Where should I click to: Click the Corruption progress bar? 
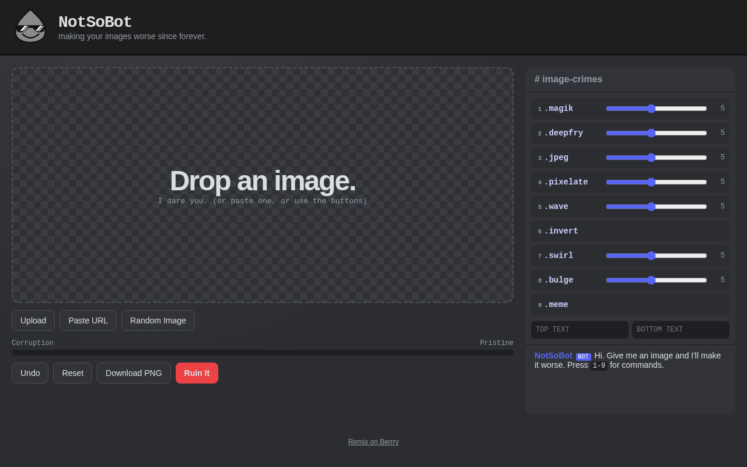click(263, 353)
